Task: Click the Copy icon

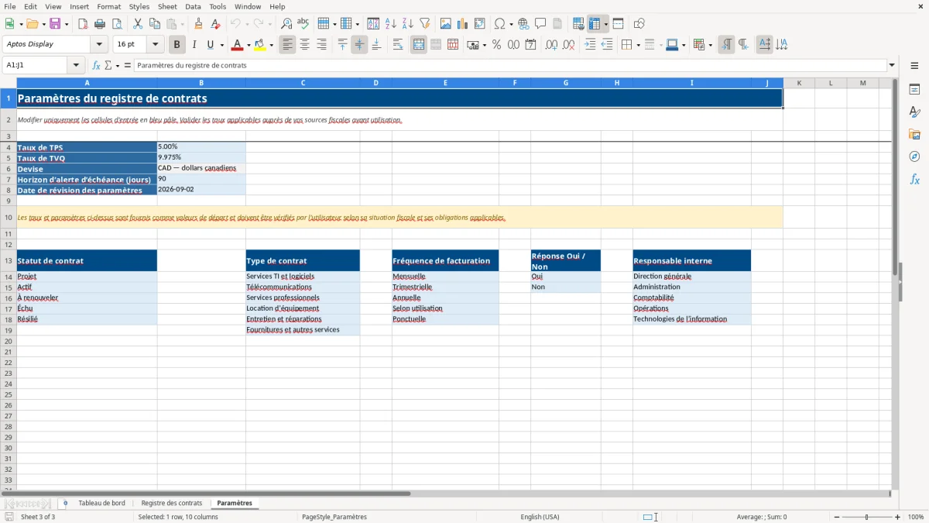Action: [x=155, y=24]
